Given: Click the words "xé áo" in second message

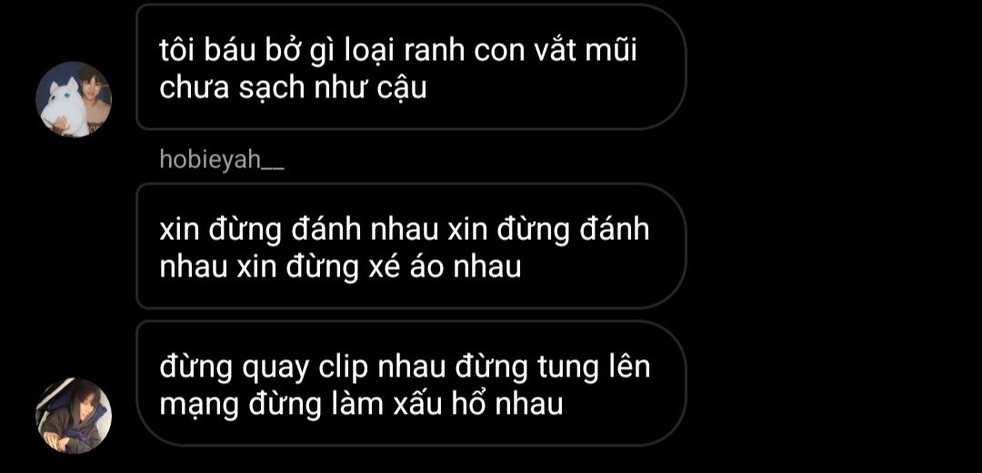Looking at the screenshot, I should click(x=399, y=267).
